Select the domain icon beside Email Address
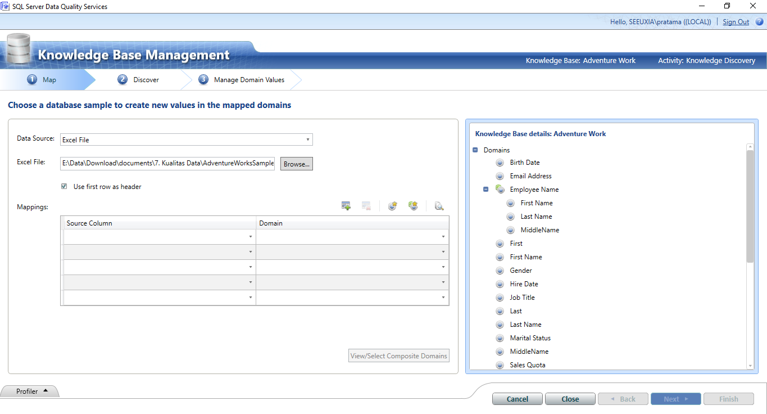Image resolution: width=767 pixels, height=414 pixels. [500, 176]
